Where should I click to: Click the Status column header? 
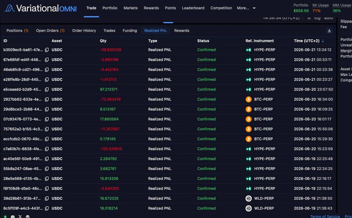point(203,41)
